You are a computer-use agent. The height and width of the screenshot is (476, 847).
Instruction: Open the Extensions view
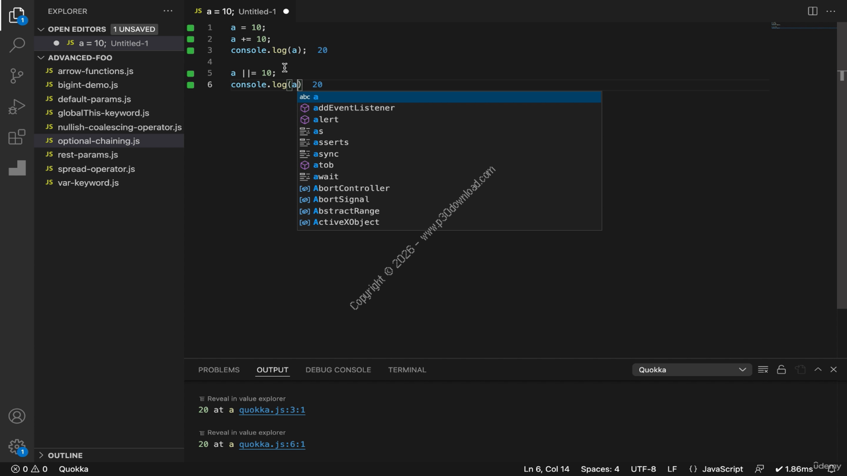coord(17,138)
